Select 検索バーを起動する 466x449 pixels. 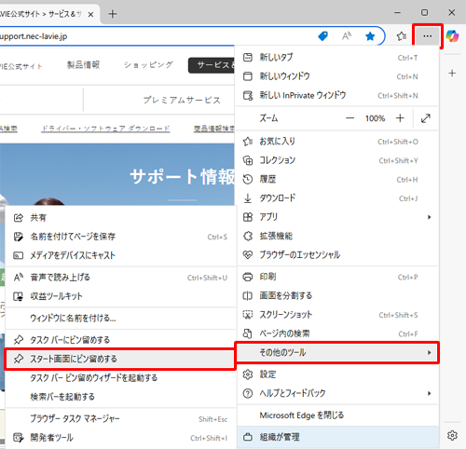[120, 397]
